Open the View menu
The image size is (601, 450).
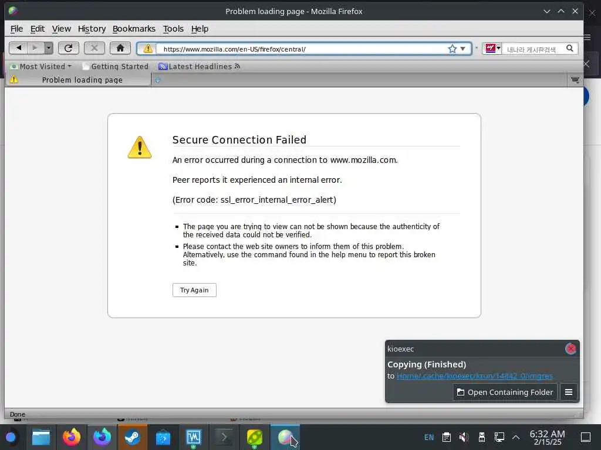tap(61, 29)
